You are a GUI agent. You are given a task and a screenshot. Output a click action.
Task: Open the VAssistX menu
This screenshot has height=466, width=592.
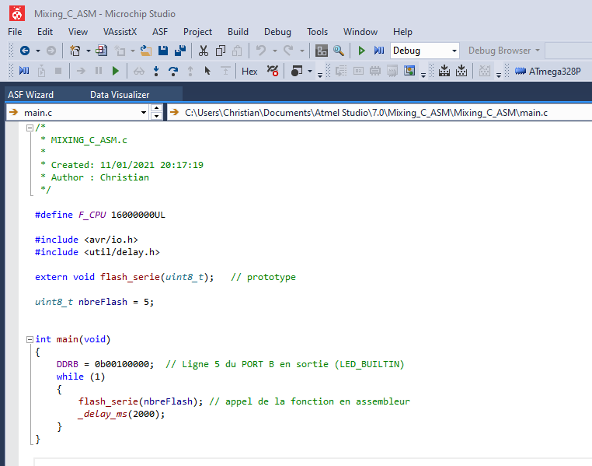[x=120, y=32]
